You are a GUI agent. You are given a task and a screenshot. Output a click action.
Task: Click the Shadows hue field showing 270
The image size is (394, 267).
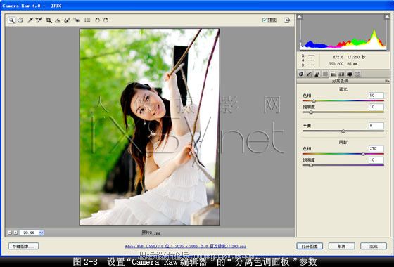tap(376, 148)
